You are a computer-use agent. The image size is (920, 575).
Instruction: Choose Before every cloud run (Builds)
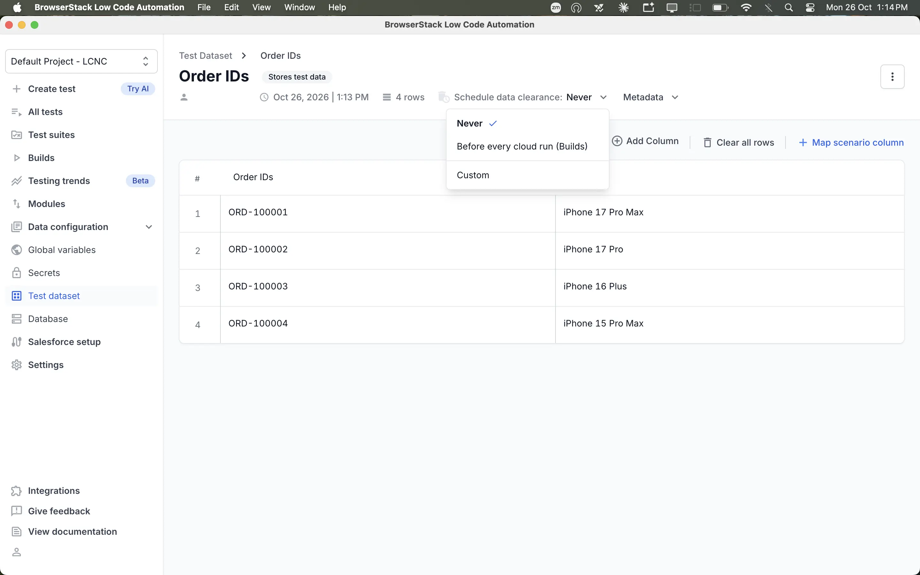tap(528, 146)
